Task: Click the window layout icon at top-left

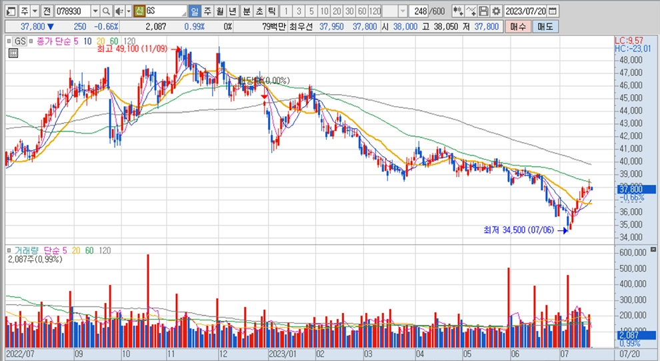Action: pyautogui.click(x=9, y=11)
